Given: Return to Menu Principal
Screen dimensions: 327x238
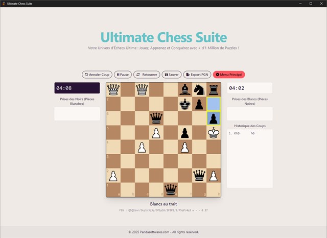Looking at the screenshot, I should click(x=229, y=75).
